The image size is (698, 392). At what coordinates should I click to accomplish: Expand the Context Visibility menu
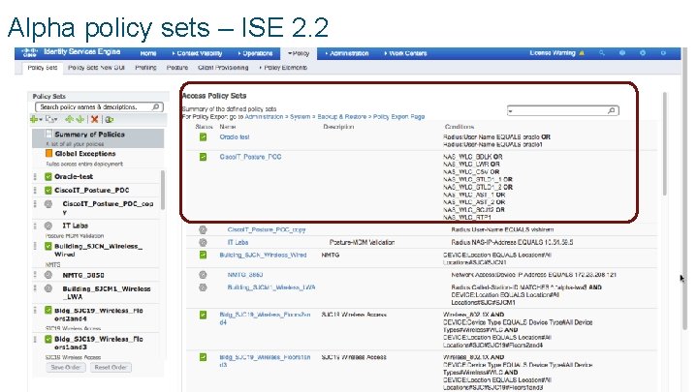[197, 53]
